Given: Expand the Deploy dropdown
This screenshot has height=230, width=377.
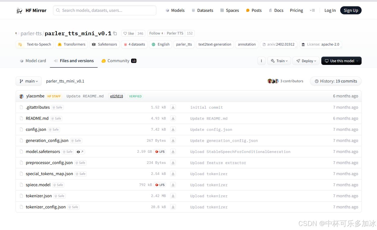Looking at the screenshot, I should tap(306, 61).
